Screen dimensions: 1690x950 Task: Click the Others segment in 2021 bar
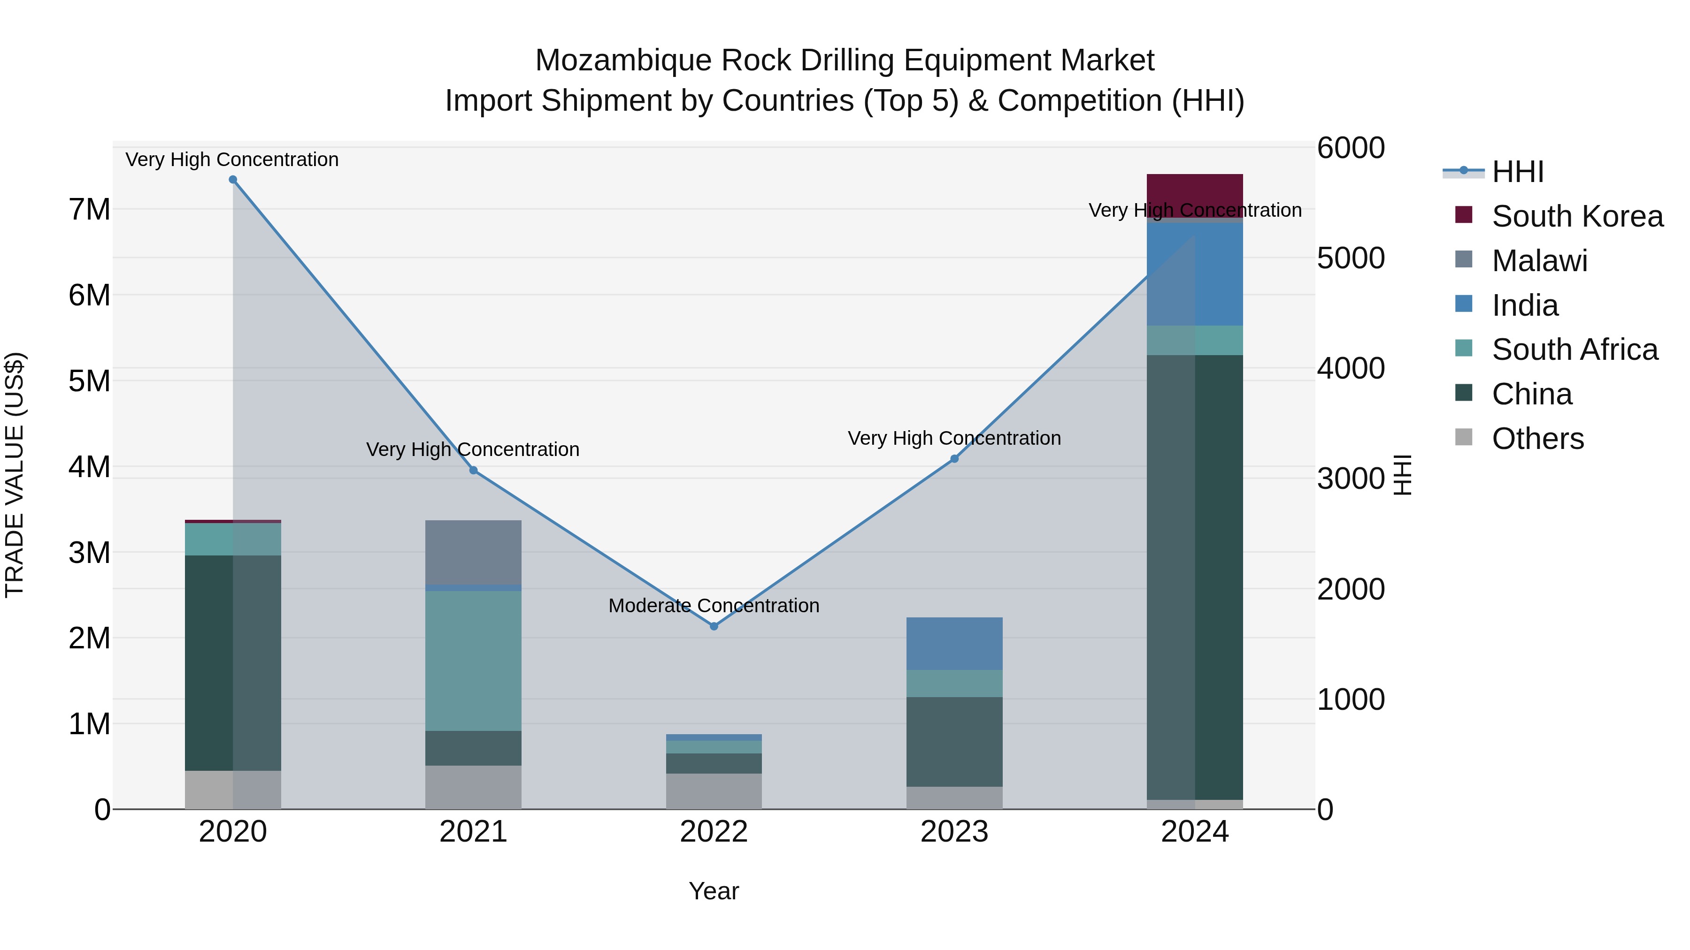[474, 787]
